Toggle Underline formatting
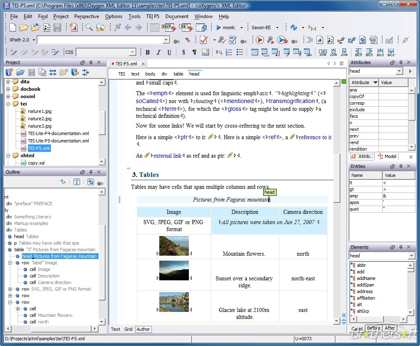This screenshot has width=420, height=346. [x=169, y=52]
